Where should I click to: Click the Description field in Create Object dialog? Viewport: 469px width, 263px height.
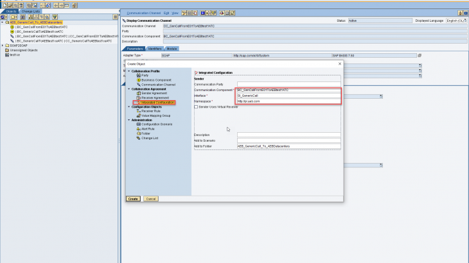[x=288, y=135]
